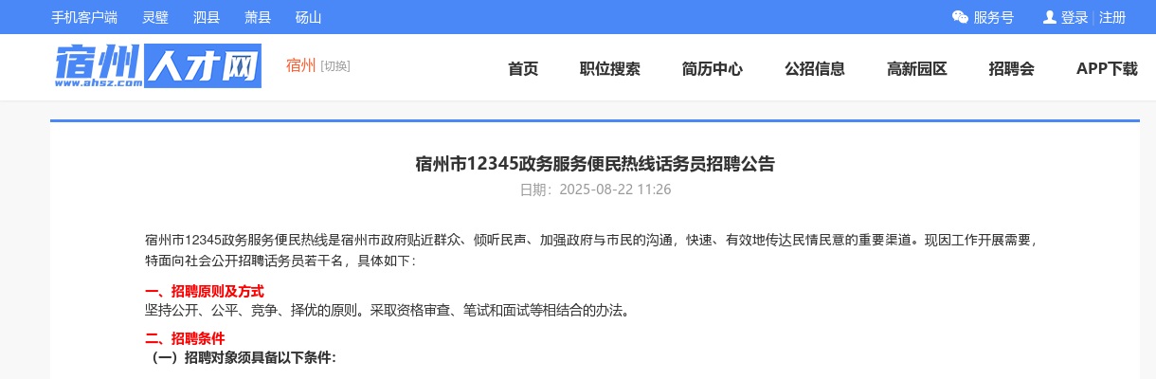Viewport: 1156px width, 379px height.
Task: Click the article title 话务员招聘公告
Action: point(595,164)
